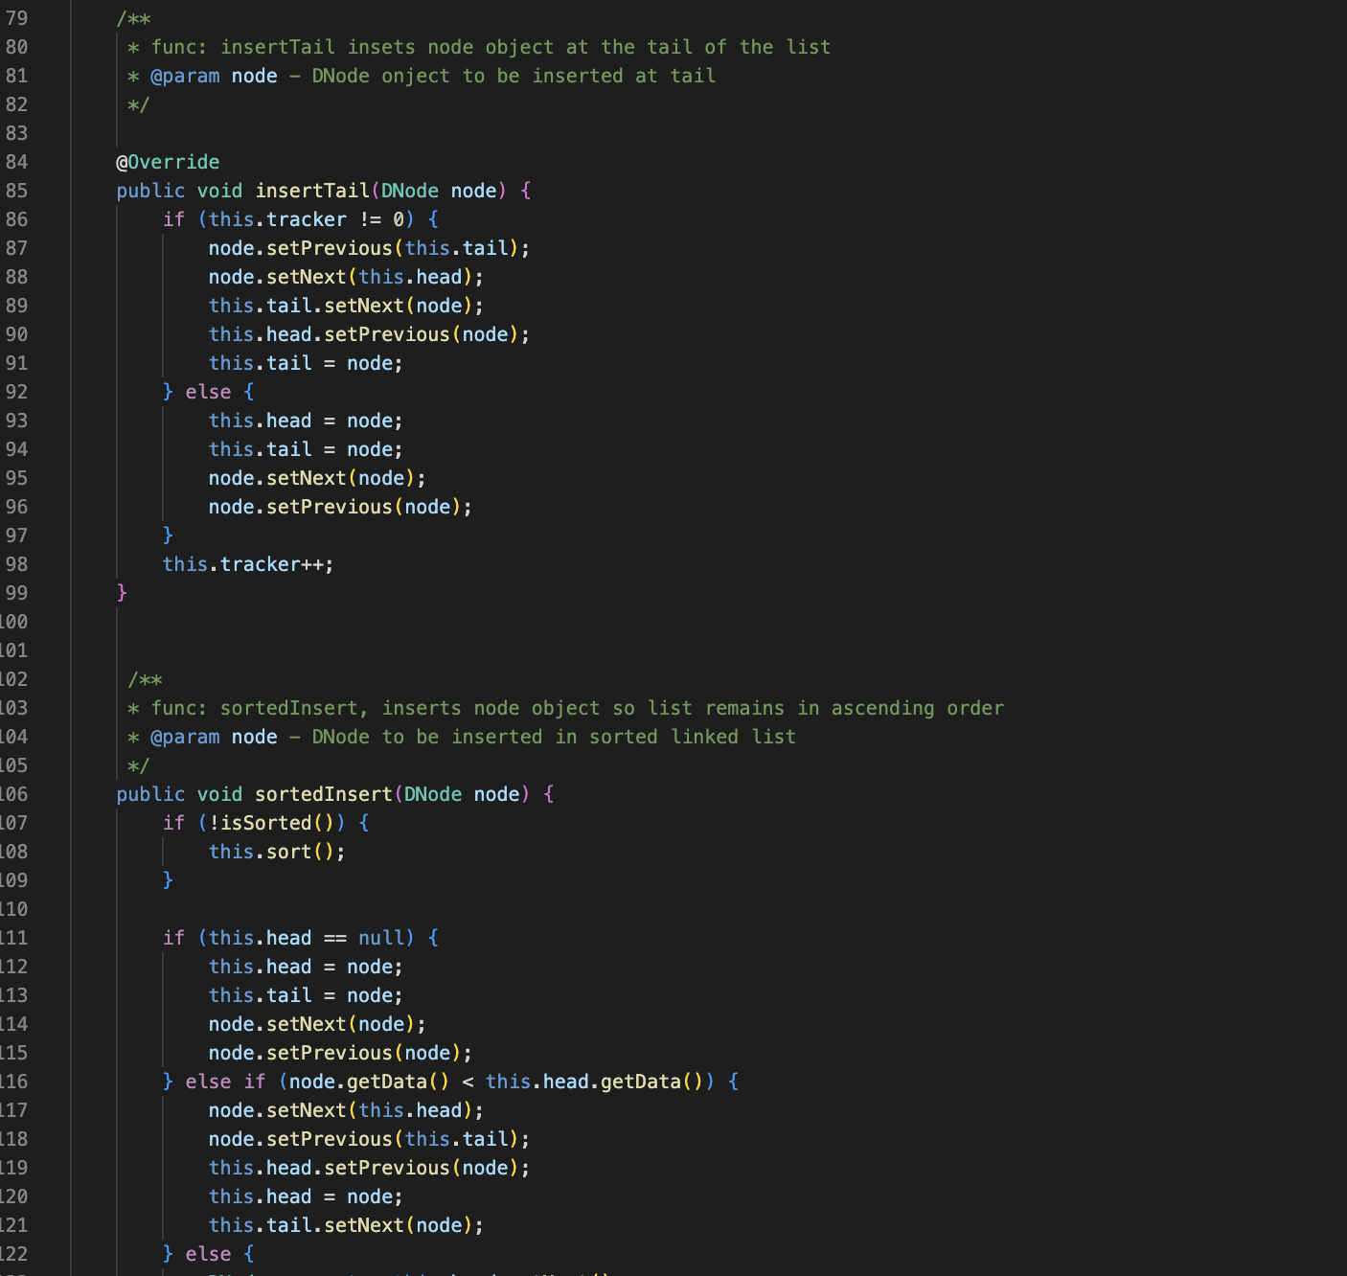This screenshot has height=1276, width=1347.
Task: Click 'this.tail = node;' on line 94
Action: 307,449
